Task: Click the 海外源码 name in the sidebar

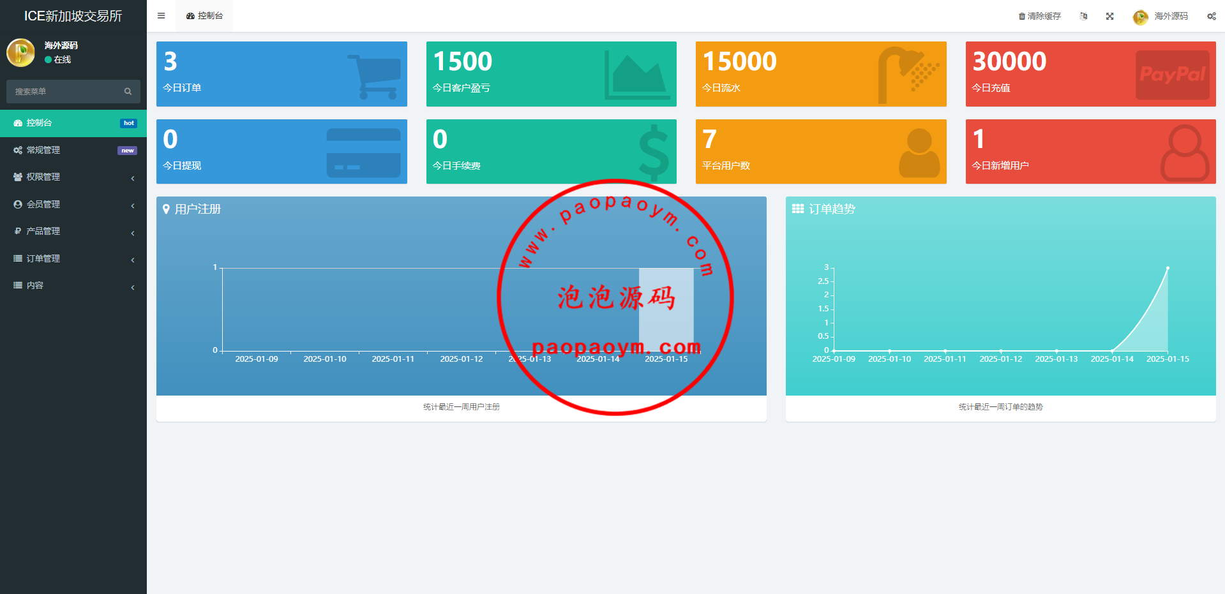Action: click(61, 45)
